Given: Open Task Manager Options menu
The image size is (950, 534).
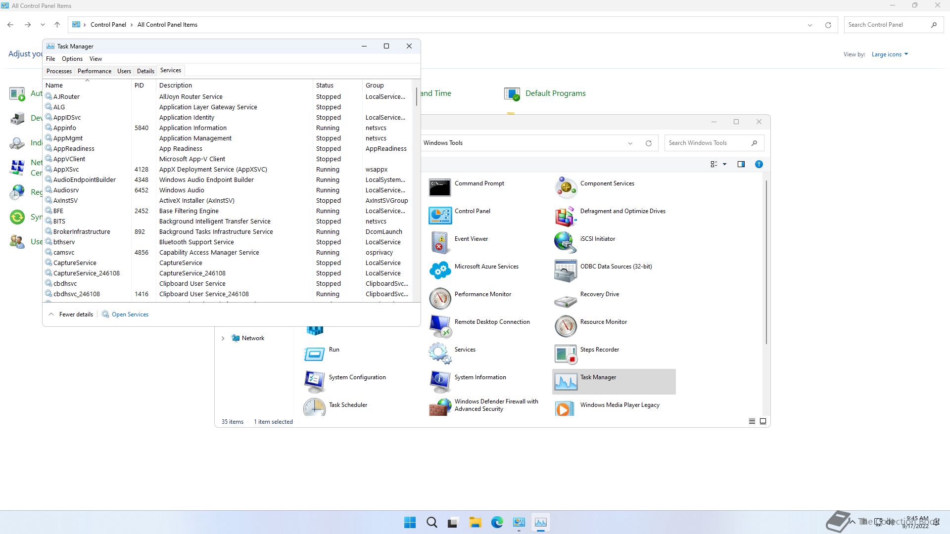Looking at the screenshot, I should coord(72,59).
